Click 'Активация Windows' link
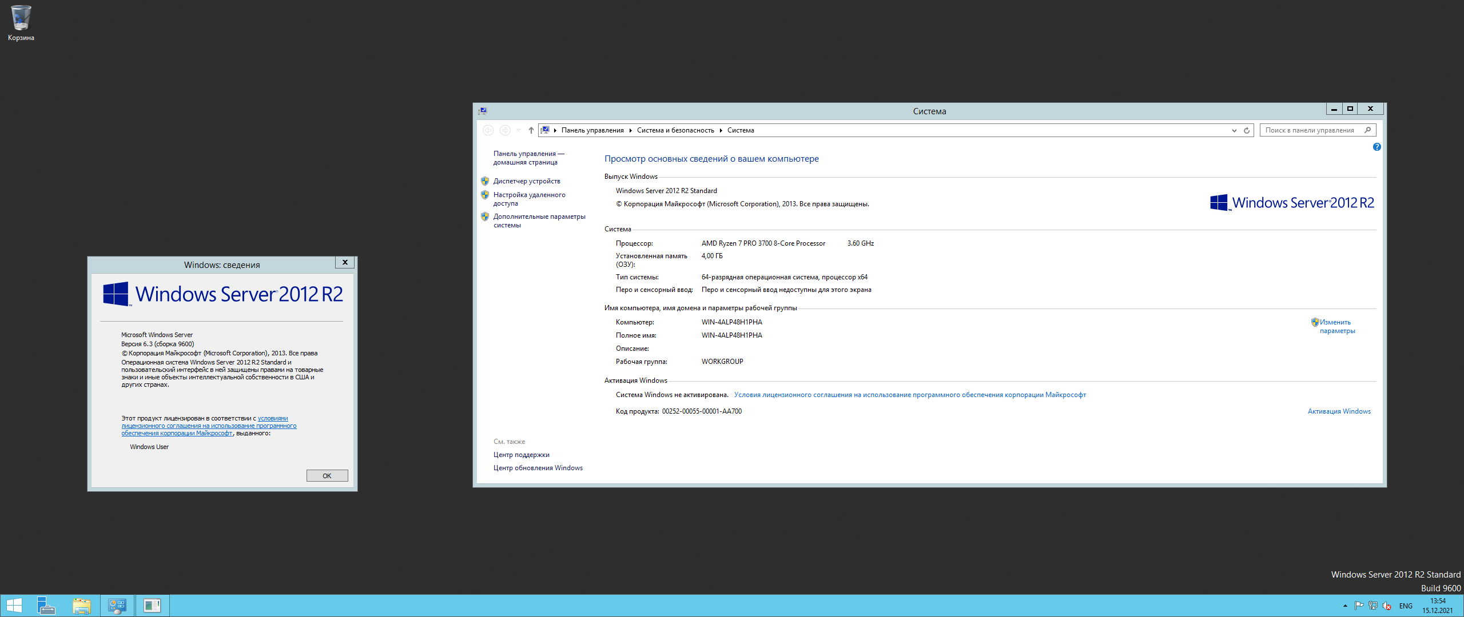Screen dimensions: 1464x617 coord(1339,411)
